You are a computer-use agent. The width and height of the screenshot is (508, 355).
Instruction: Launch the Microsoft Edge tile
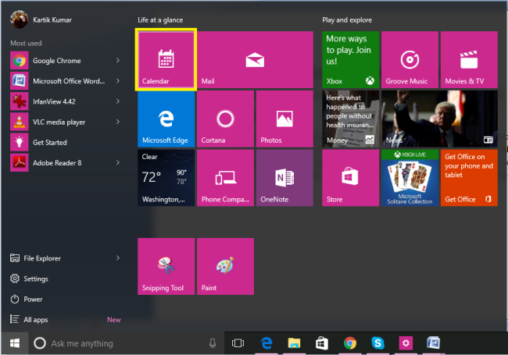(166, 119)
